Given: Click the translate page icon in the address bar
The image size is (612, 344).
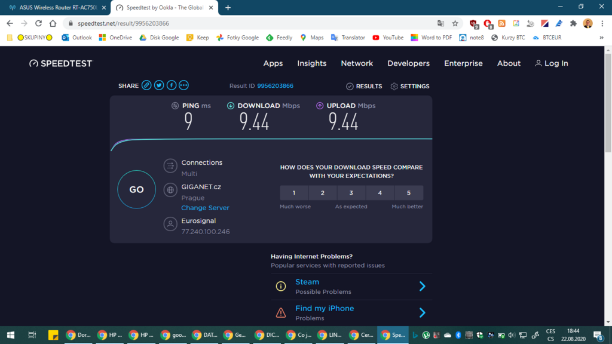Looking at the screenshot, I should [440, 23].
